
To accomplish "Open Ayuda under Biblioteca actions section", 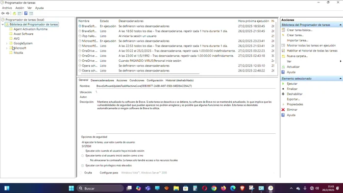I will (x=291, y=72).
